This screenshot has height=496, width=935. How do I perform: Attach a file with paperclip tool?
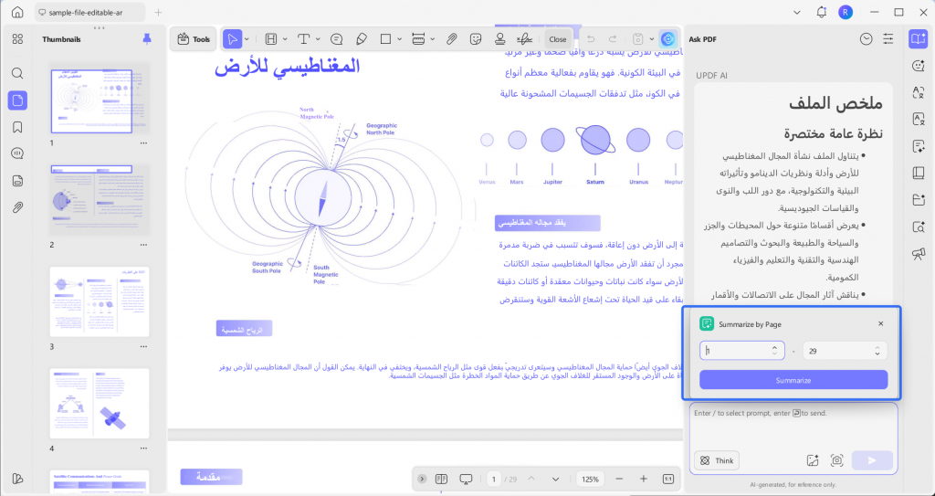click(451, 39)
